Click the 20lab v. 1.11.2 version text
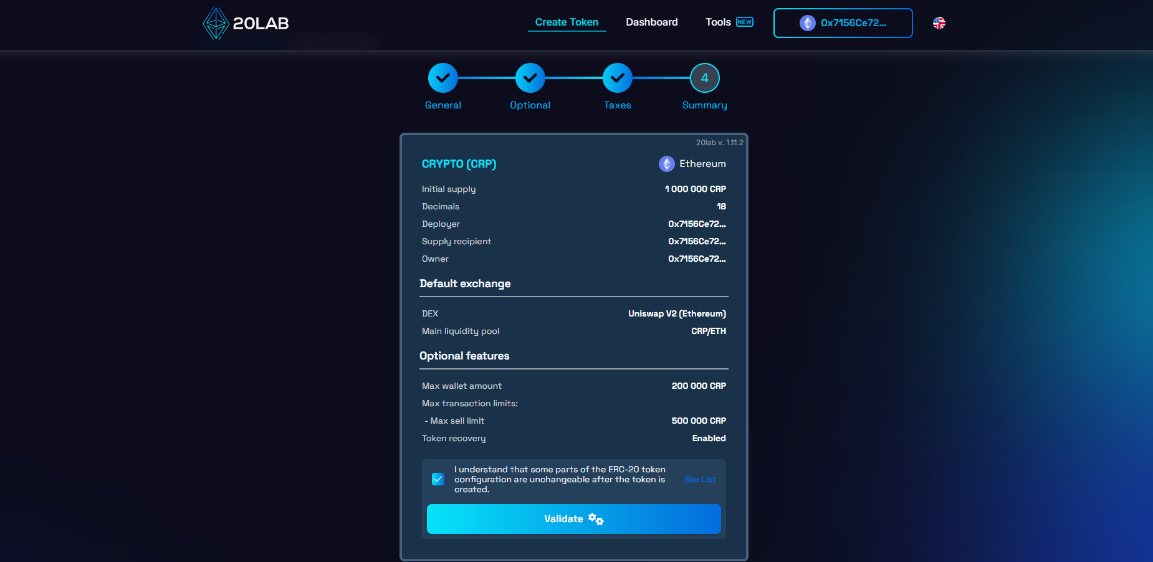Viewport: 1153px width, 562px height. point(720,143)
